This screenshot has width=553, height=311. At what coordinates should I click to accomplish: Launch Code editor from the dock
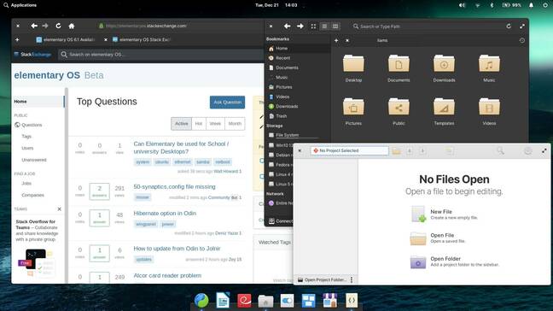click(x=352, y=301)
